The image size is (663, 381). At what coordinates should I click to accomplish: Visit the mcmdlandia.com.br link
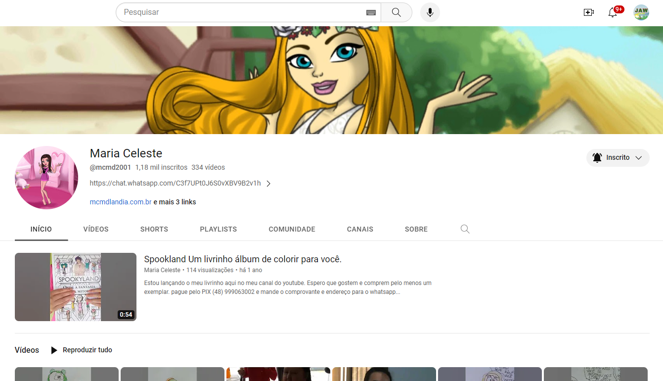(x=121, y=202)
